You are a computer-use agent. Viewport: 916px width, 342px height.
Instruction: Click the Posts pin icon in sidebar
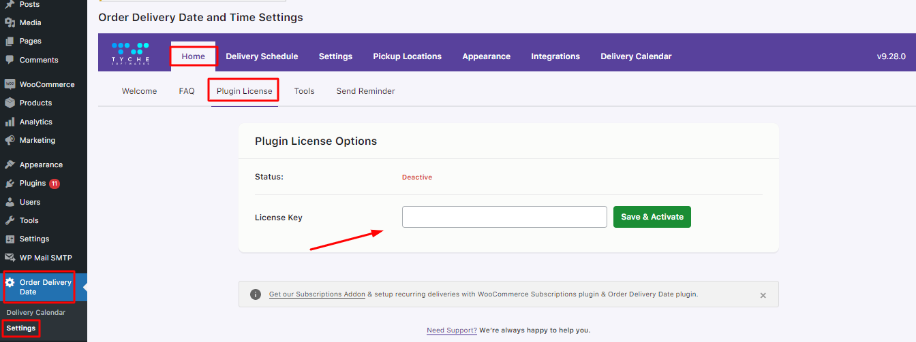[10, 4]
